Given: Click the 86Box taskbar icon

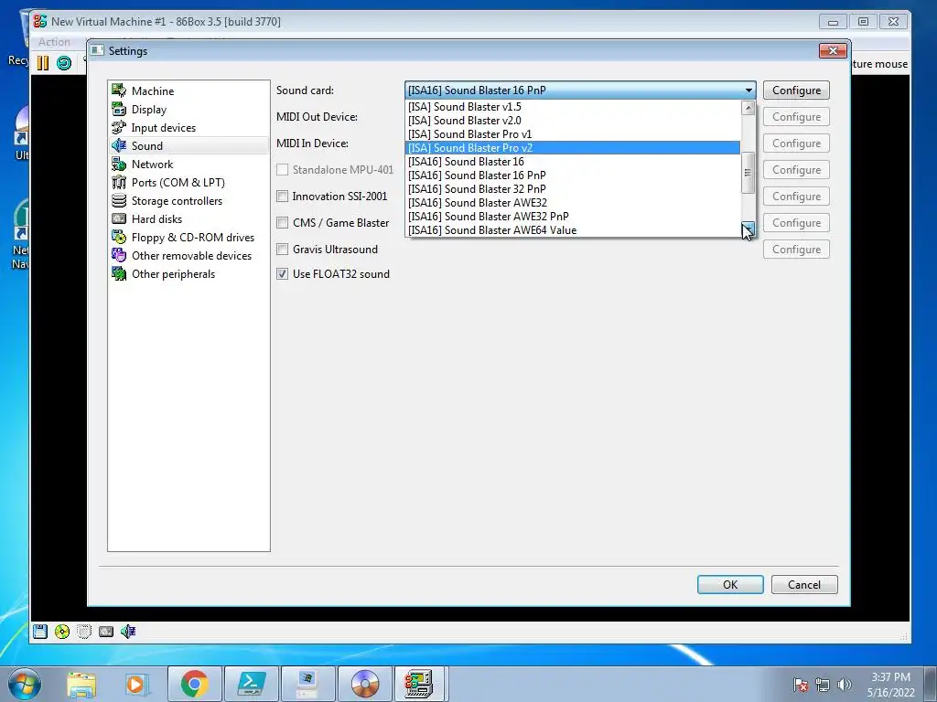Looking at the screenshot, I should tap(419, 684).
